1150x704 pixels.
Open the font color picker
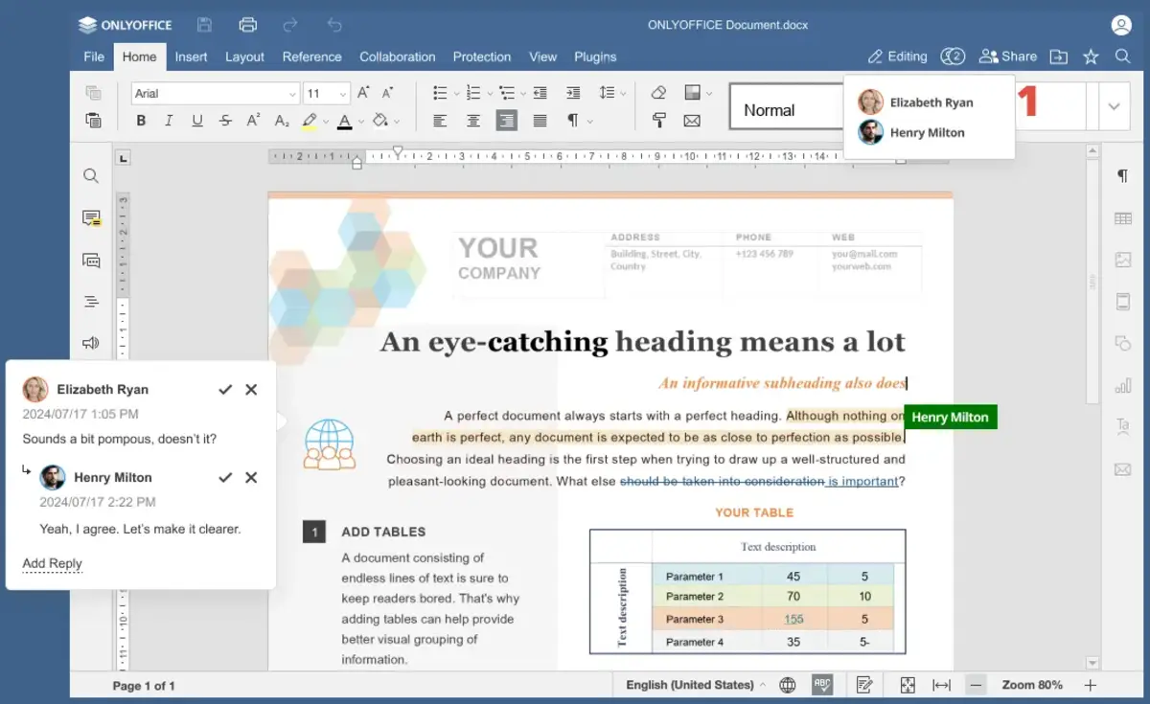361,122
